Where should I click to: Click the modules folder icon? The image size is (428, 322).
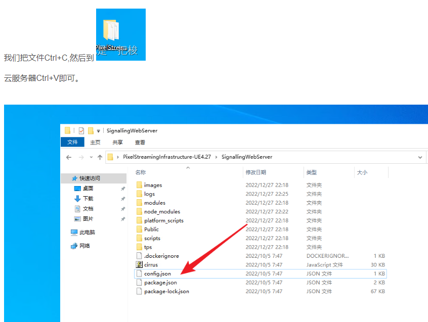coord(139,203)
